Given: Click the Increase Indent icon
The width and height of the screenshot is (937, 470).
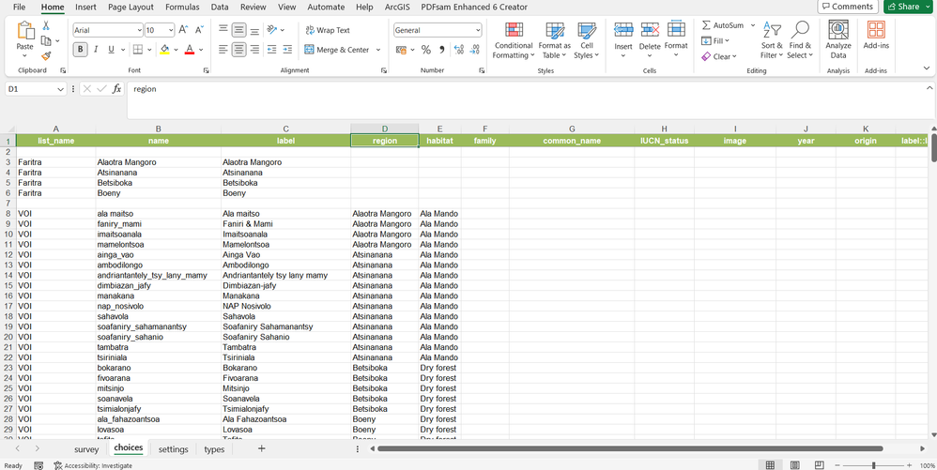Looking at the screenshot, I should (287, 50).
